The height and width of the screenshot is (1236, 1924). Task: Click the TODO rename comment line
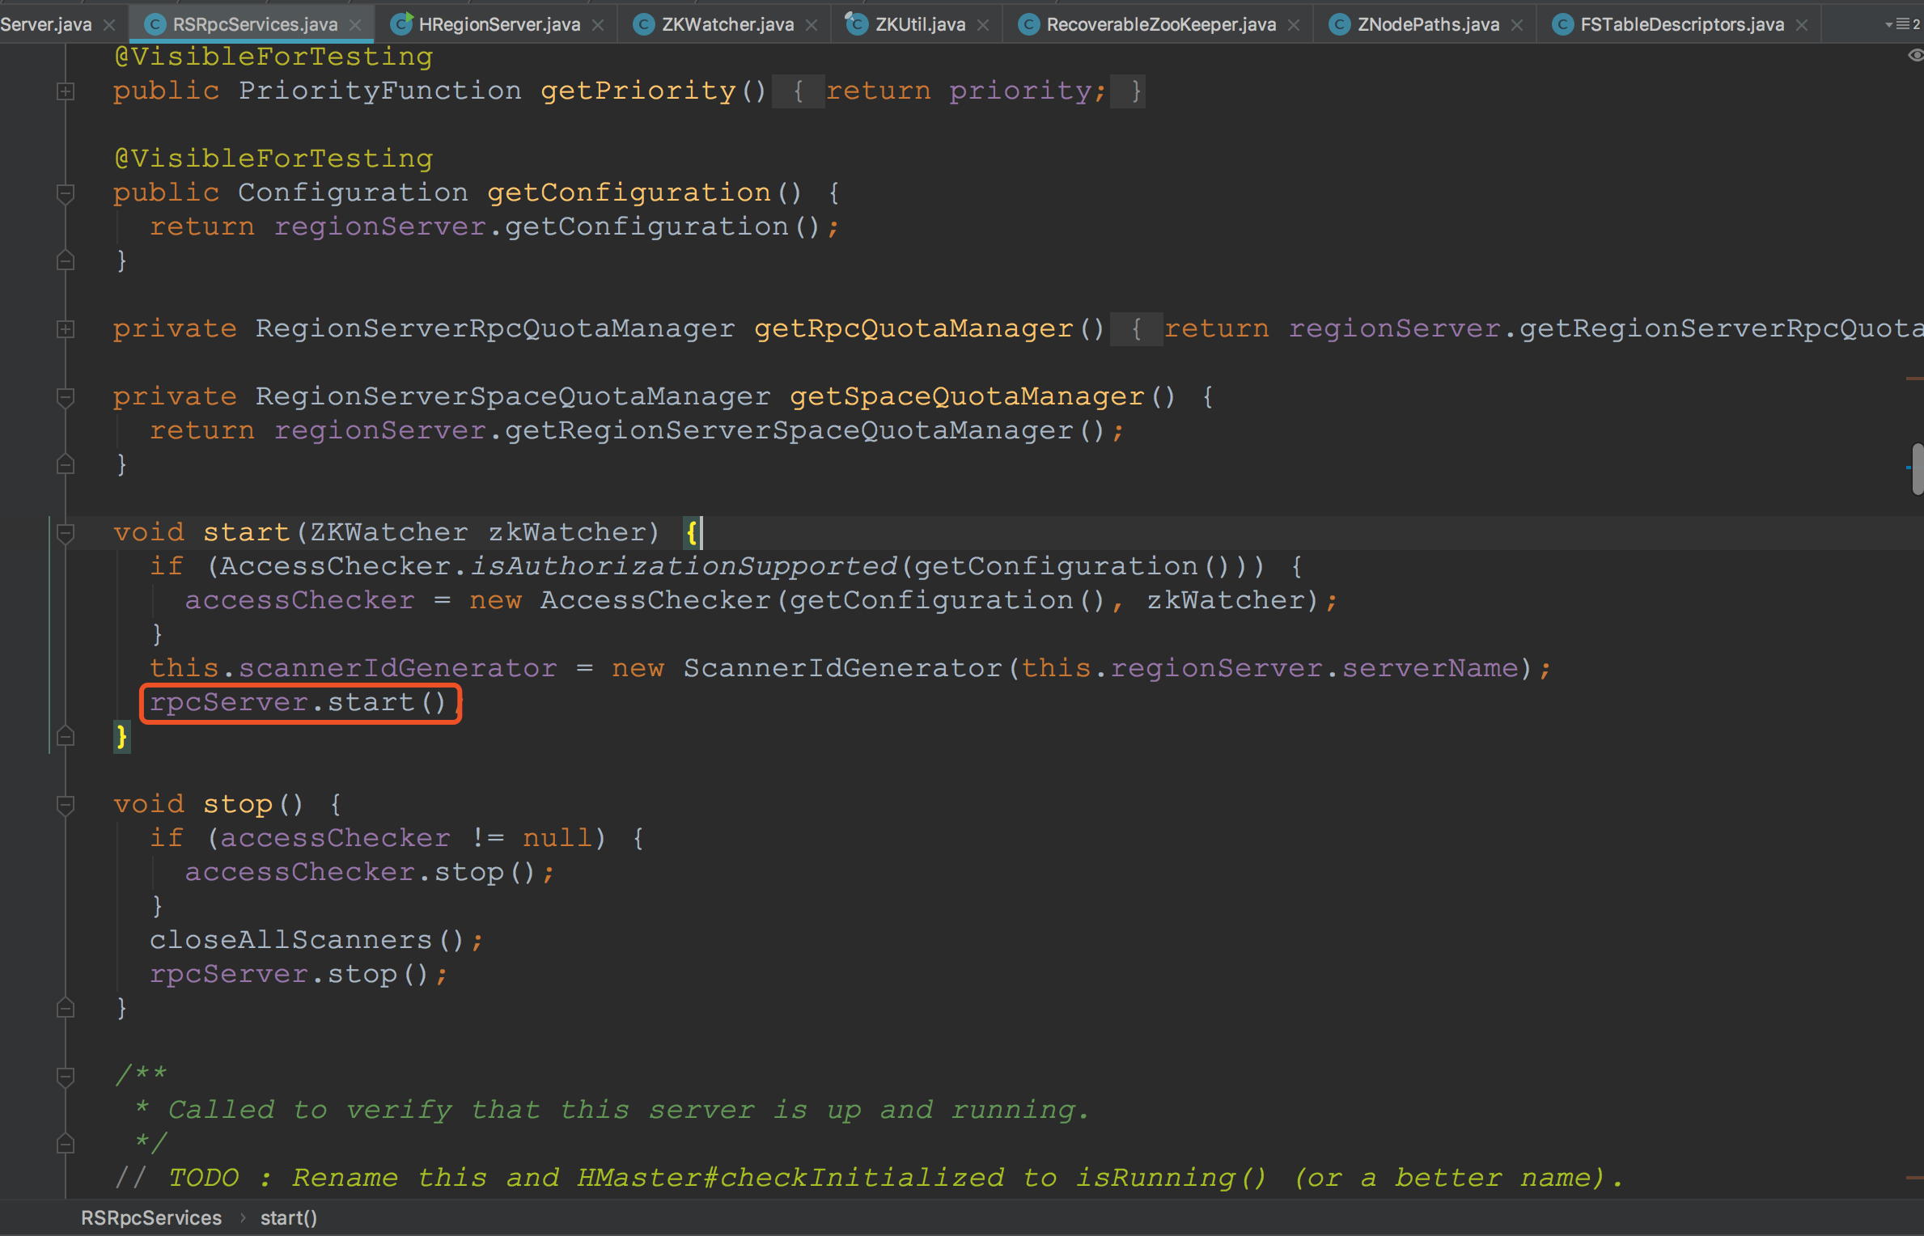869,1178
